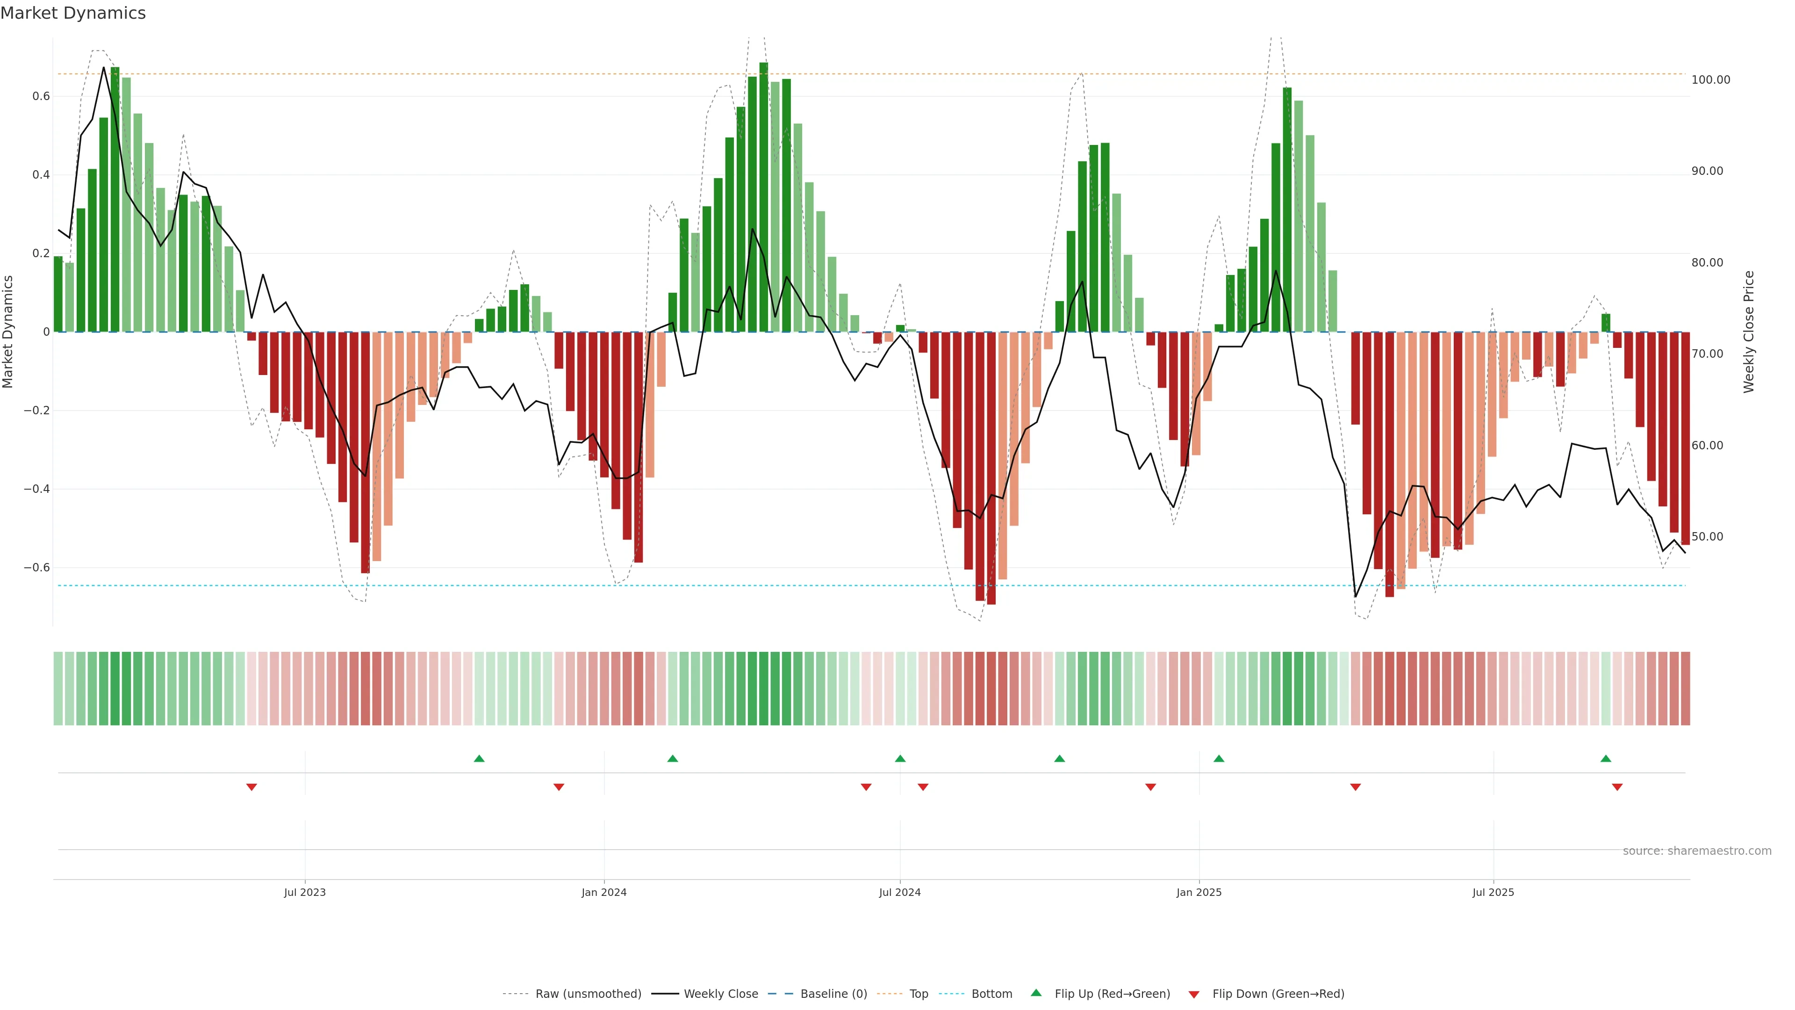Click the Market Dynamics chart title
The width and height of the screenshot is (1795, 1010).
(x=73, y=13)
